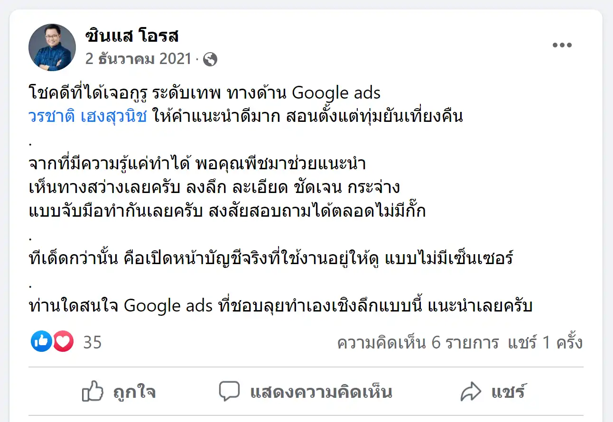Open the ซินแส โอรส profile name link
Viewport: 613px width, 422px height.
pos(132,36)
